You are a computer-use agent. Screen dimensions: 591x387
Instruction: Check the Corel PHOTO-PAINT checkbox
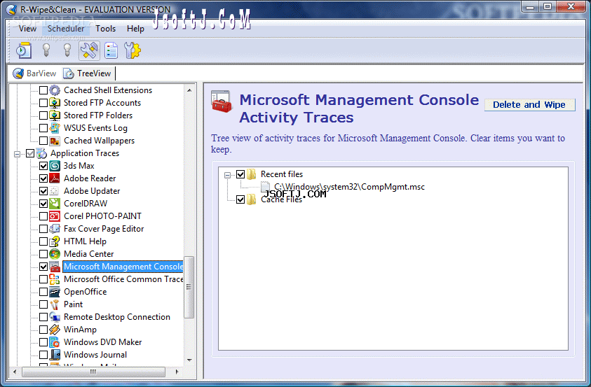click(x=43, y=216)
